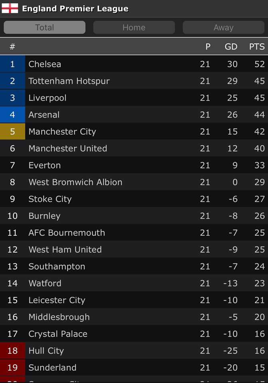The height and width of the screenshot is (383, 268).
Task: Tap Manchester City's gold position 5 badge
Action: point(12,132)
